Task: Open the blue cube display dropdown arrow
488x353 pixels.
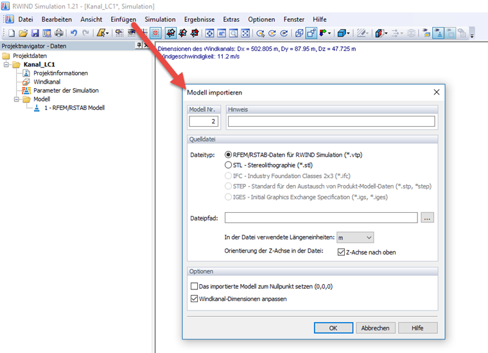Action: coord(348,33)
